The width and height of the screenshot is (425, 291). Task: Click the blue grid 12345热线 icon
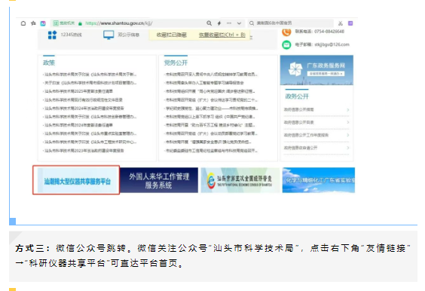[52, 35]
